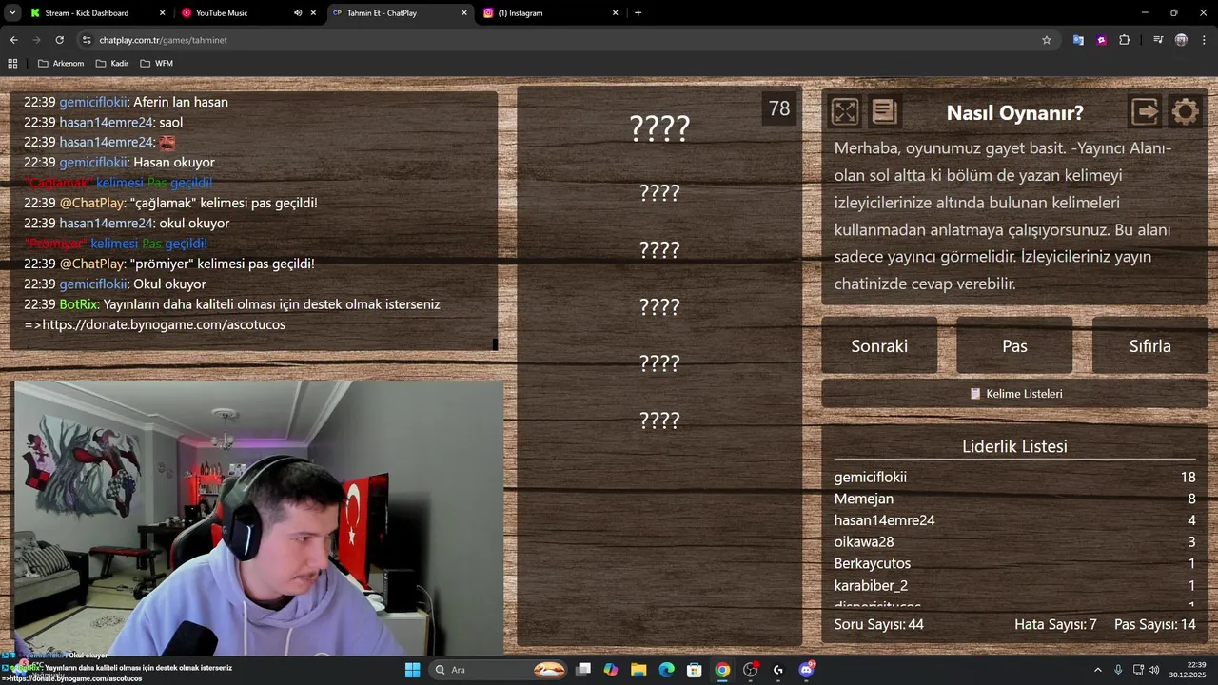Mute the YouTube Music tab audio icon
Image resolution: width=1218 pixels, height=685 pixels.
tap(298, 13)
